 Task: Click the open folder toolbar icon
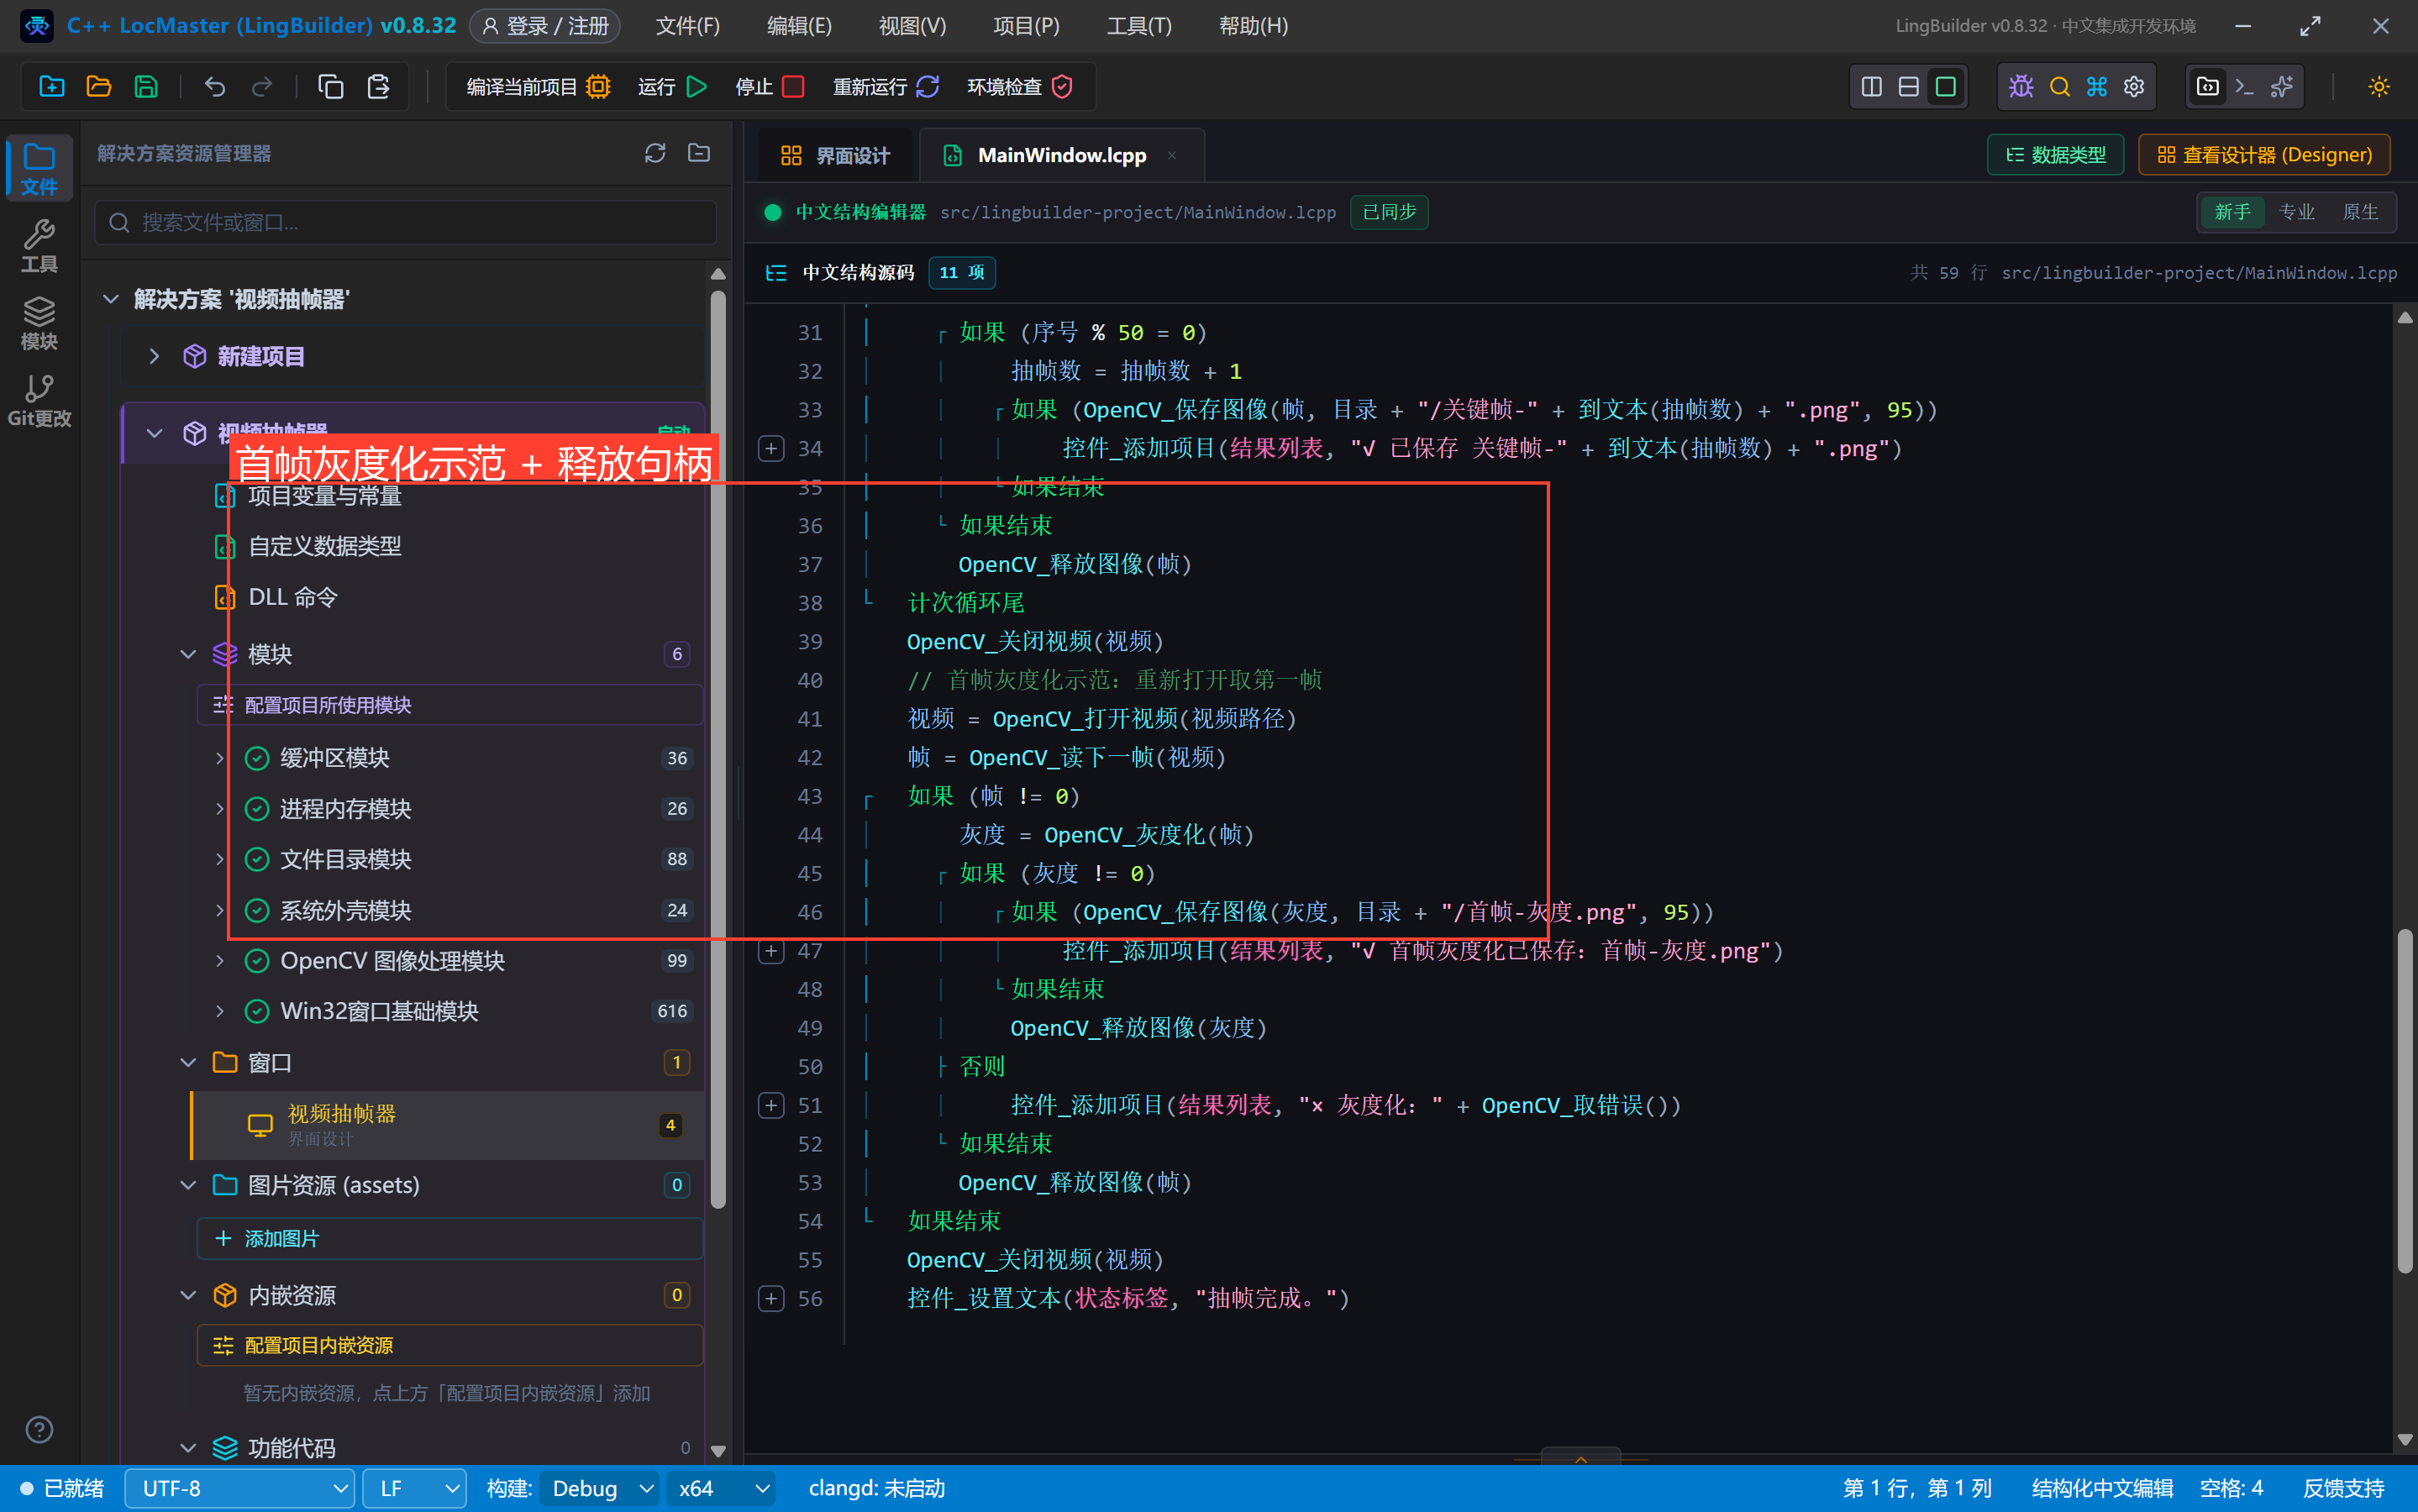click(x=99, y=87)
